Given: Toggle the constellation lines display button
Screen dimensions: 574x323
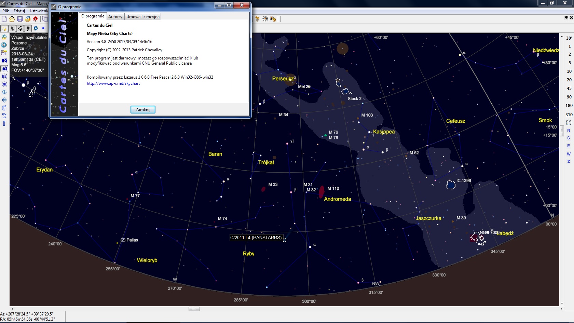Looking at the screenshot, I should point(20,28).
